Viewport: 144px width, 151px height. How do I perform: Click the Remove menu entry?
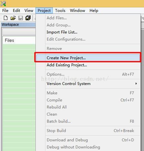pos(88,49)
